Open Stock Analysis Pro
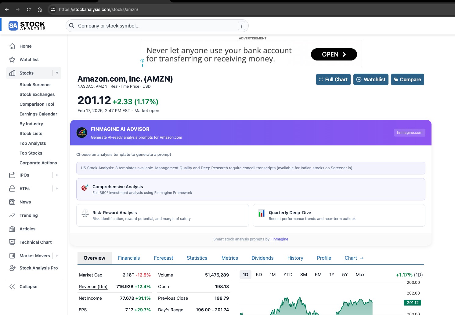 click(x=12, y=268)
